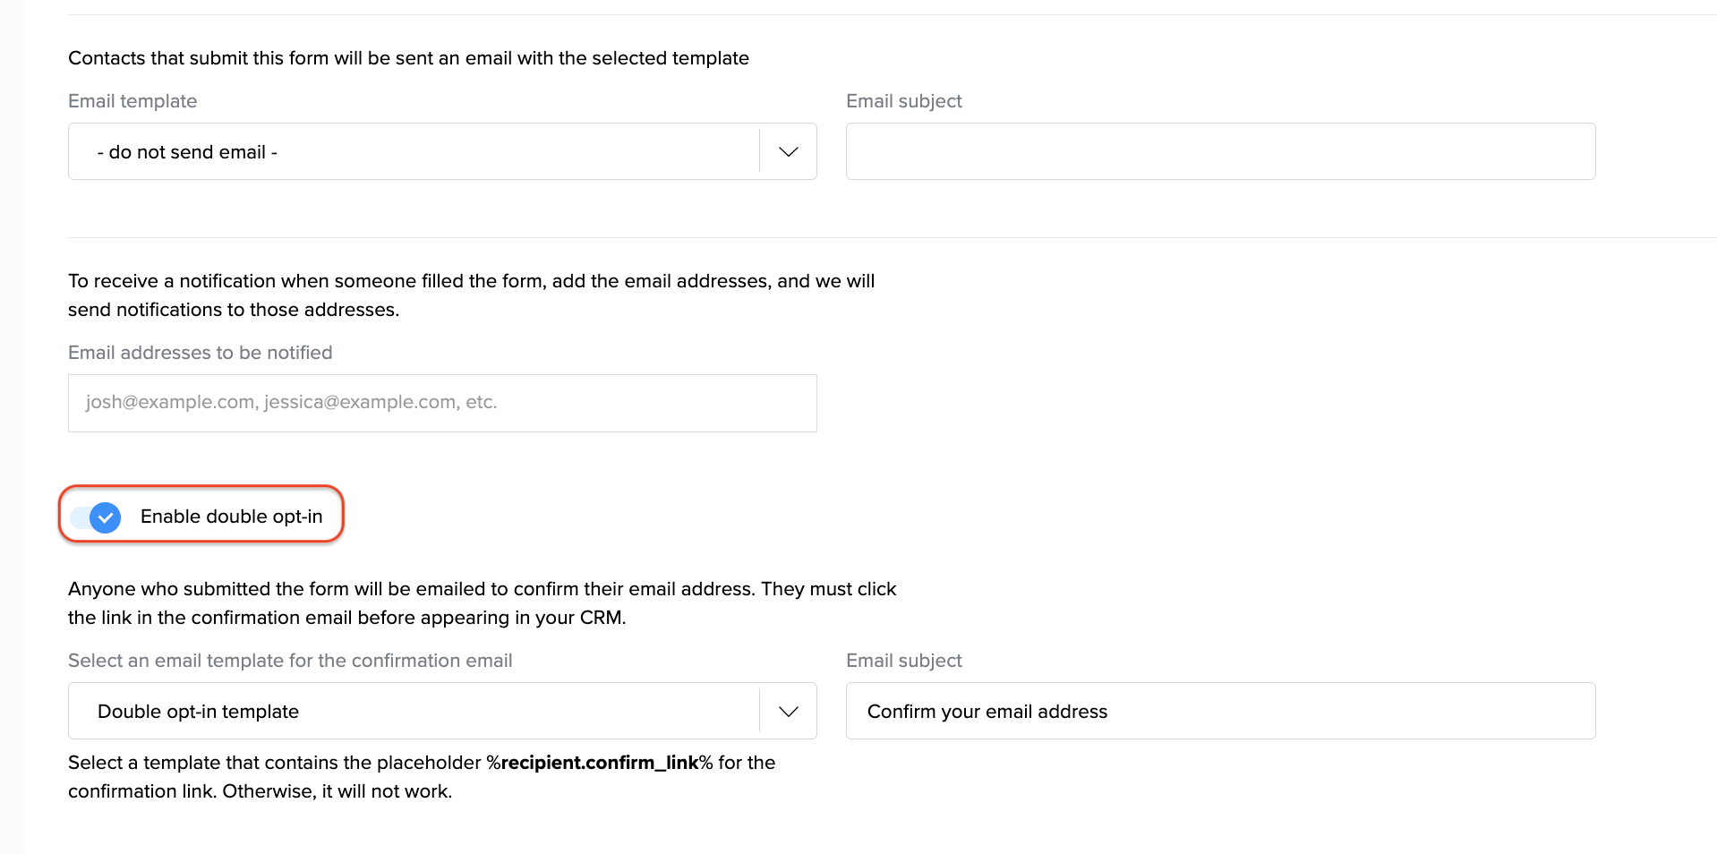Disable the double opt-in toggle switch
The image size is (1717, 854).
(97, 517)
